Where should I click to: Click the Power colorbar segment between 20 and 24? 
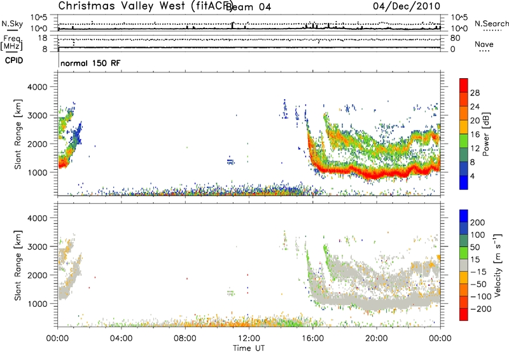464,113
